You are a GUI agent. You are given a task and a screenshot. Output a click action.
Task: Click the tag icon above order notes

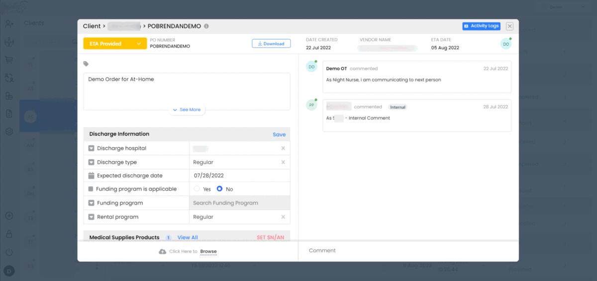pyautogui.click(x=86, y=64)
